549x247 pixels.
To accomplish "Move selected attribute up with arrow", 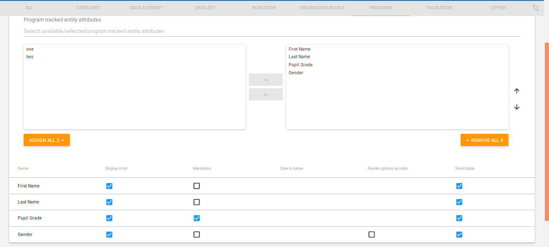I will click(x=516, y=91).
